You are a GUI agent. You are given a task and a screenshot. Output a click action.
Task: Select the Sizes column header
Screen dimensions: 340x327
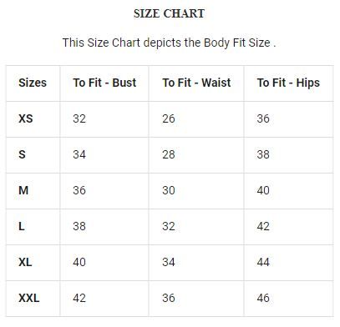[33, 83]
